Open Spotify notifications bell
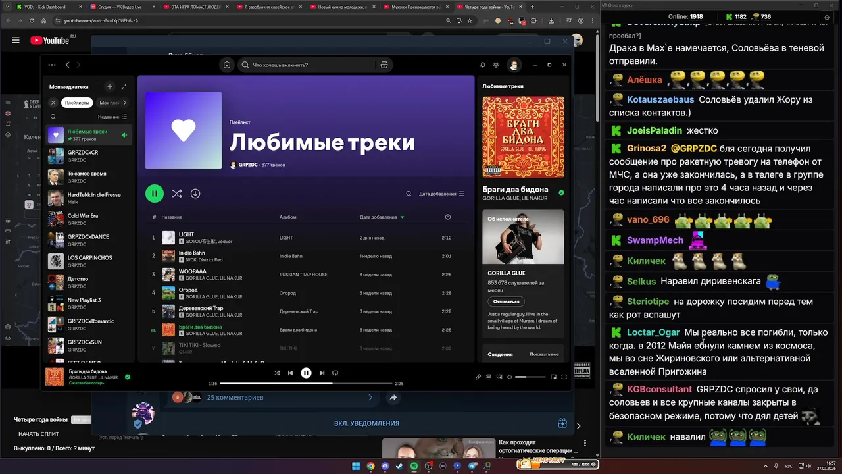The width and height of the screenshot is (842, 474). click(x=483, y=65)
